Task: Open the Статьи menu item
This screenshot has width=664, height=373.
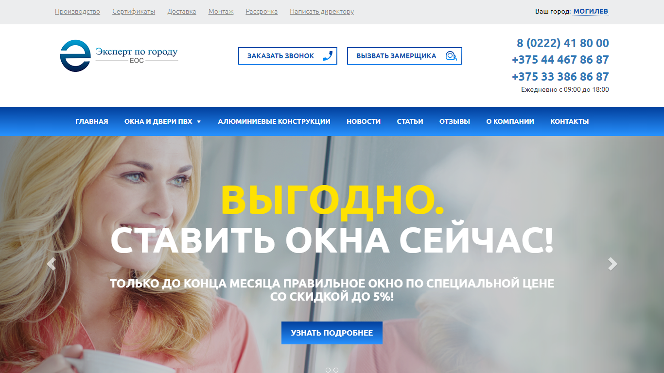Action: [410, 121]
